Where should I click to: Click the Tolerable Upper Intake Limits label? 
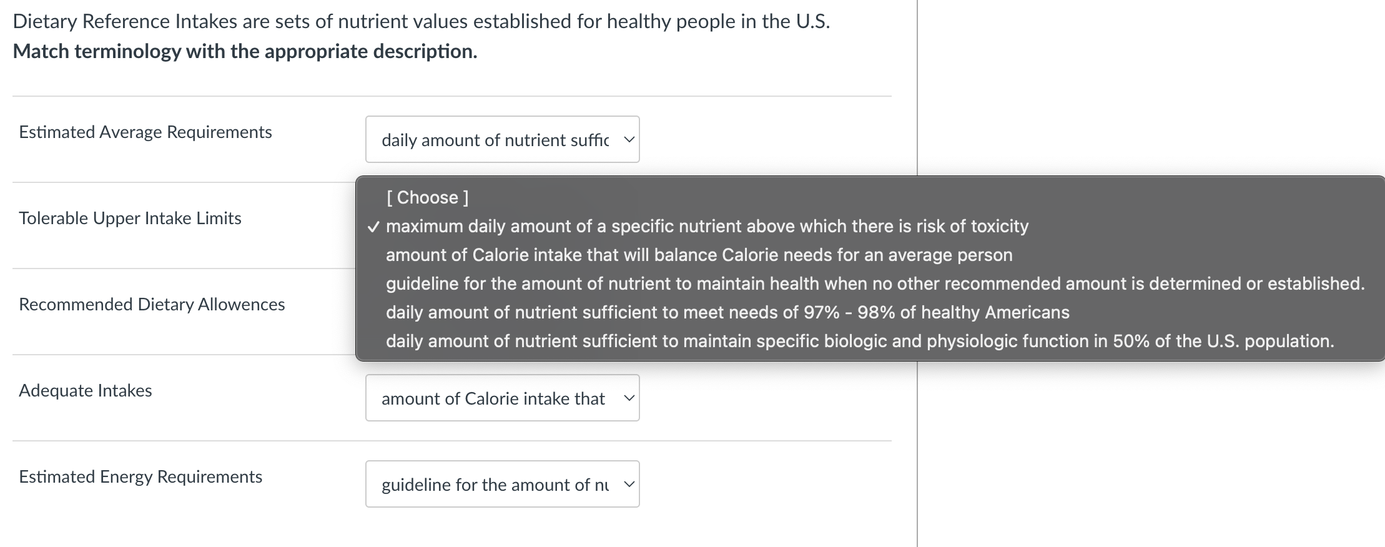coord(130,218)
